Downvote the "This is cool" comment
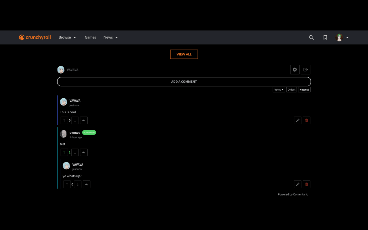Viewport: 368px width, 230px height. point(75,120)
